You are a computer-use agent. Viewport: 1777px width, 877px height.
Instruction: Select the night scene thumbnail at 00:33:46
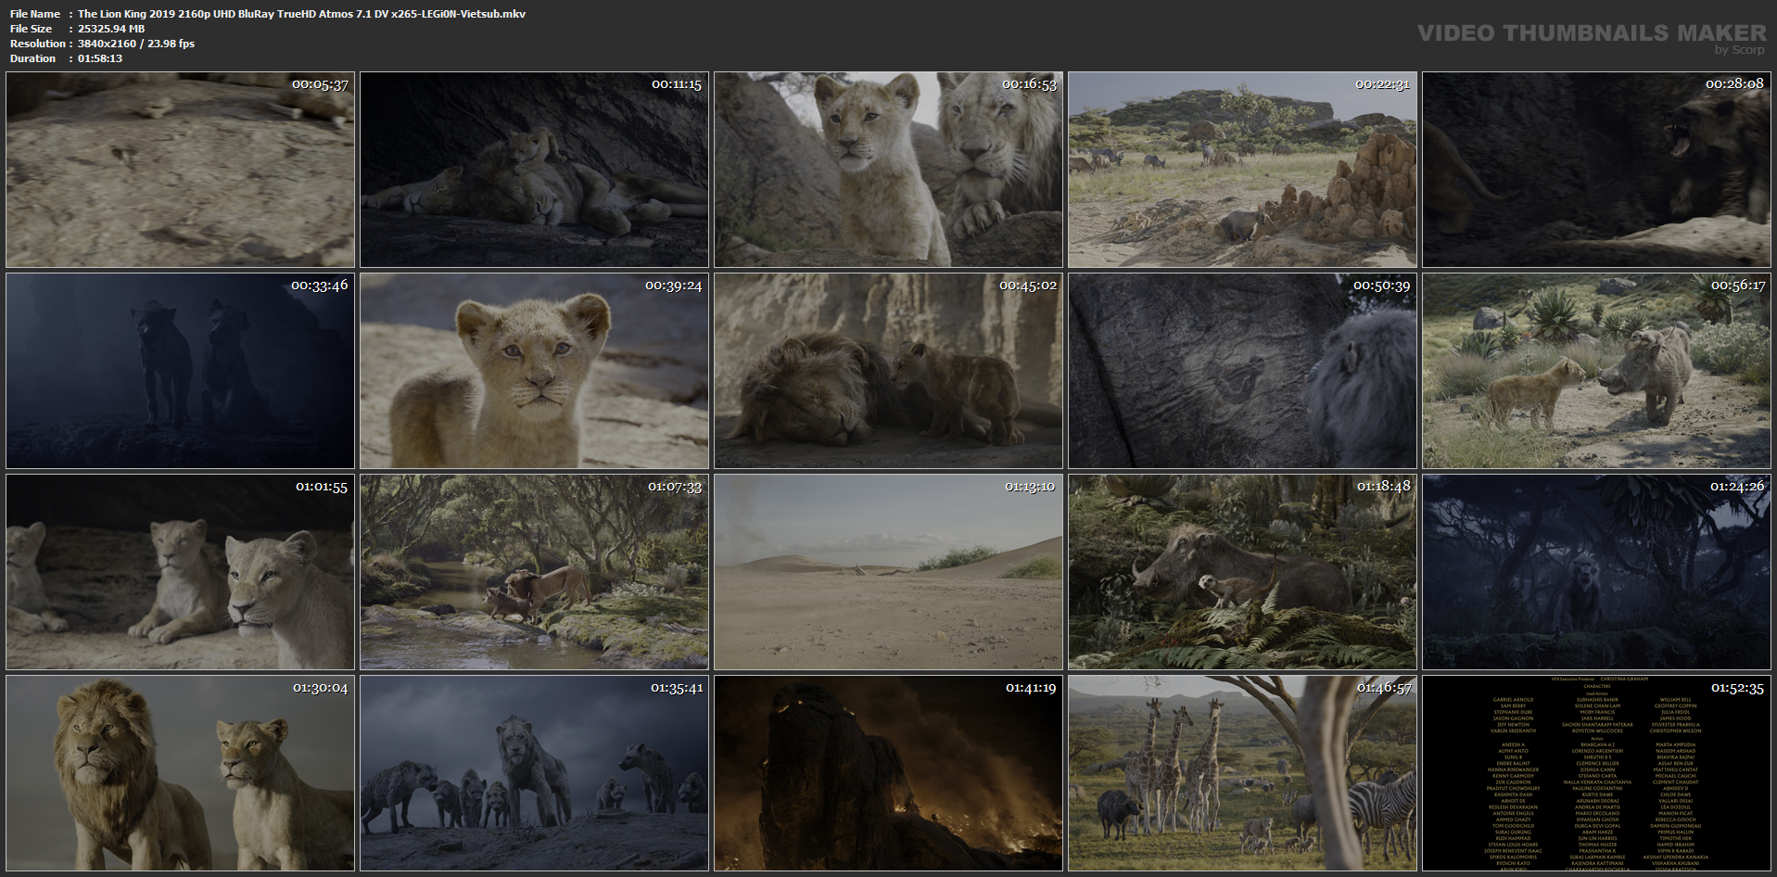click(x=180, y=371)
